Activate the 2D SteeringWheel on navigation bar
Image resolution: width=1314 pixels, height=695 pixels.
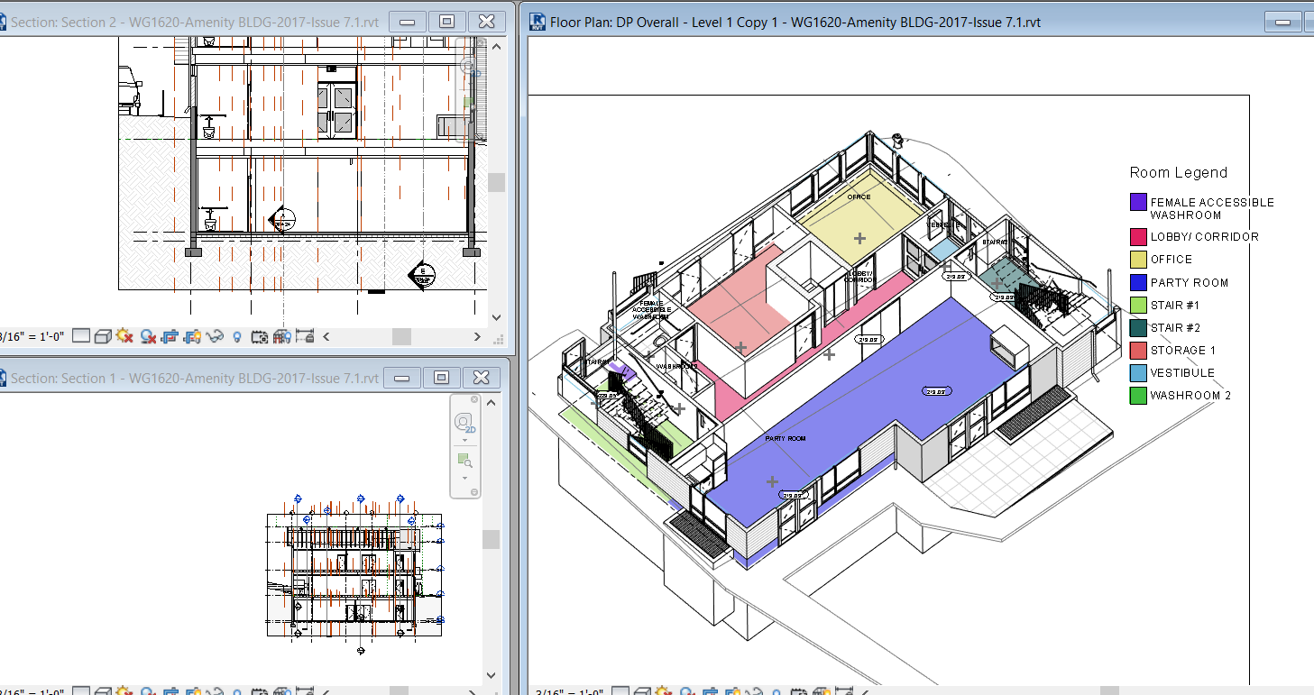point(464,421)
